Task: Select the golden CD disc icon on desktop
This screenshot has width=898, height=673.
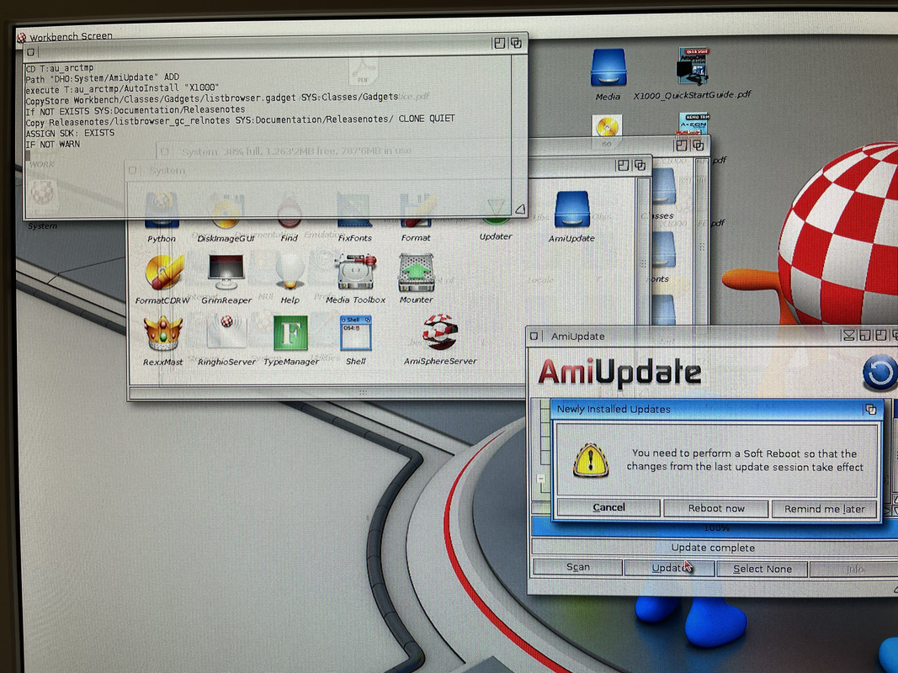Action: (607, 126)
